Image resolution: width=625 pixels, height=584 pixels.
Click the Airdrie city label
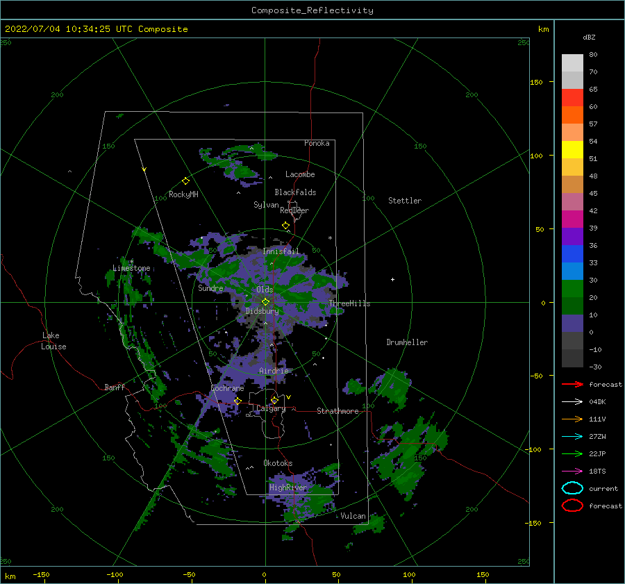point(274,371)
